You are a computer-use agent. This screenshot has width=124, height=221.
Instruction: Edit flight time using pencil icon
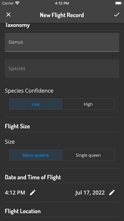[x=33, y=192]
